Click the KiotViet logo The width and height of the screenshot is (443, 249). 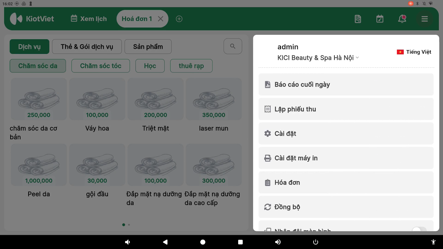click(x=32, y=19)
